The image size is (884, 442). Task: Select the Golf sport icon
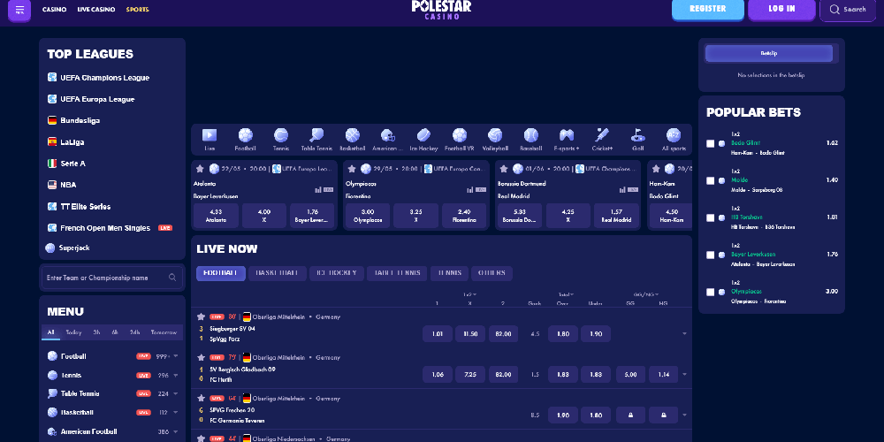pyautogui.click(x=637, y=136)
